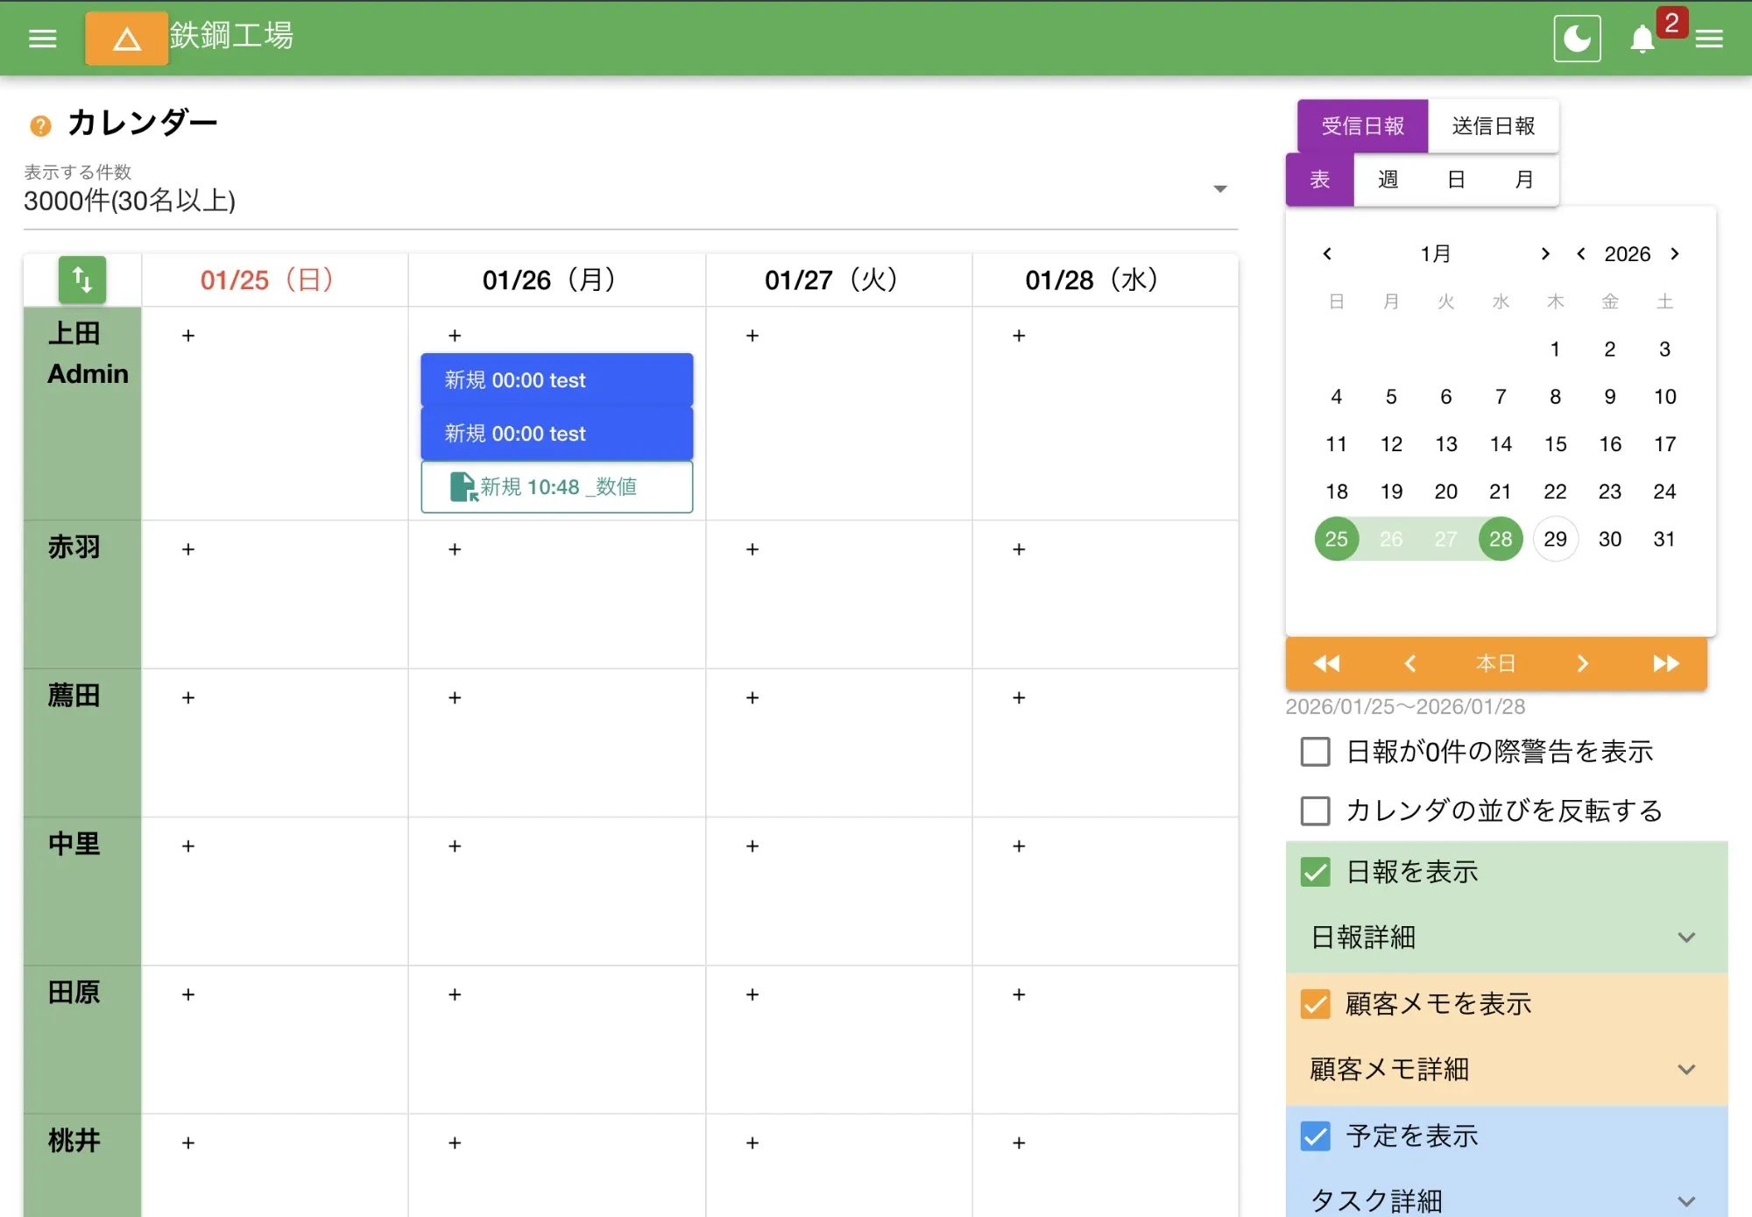Uncheck 顧客メモを表示 checkbox
Image resolution: width=1752 pixels, height=1217 pixels.
1315,1004
